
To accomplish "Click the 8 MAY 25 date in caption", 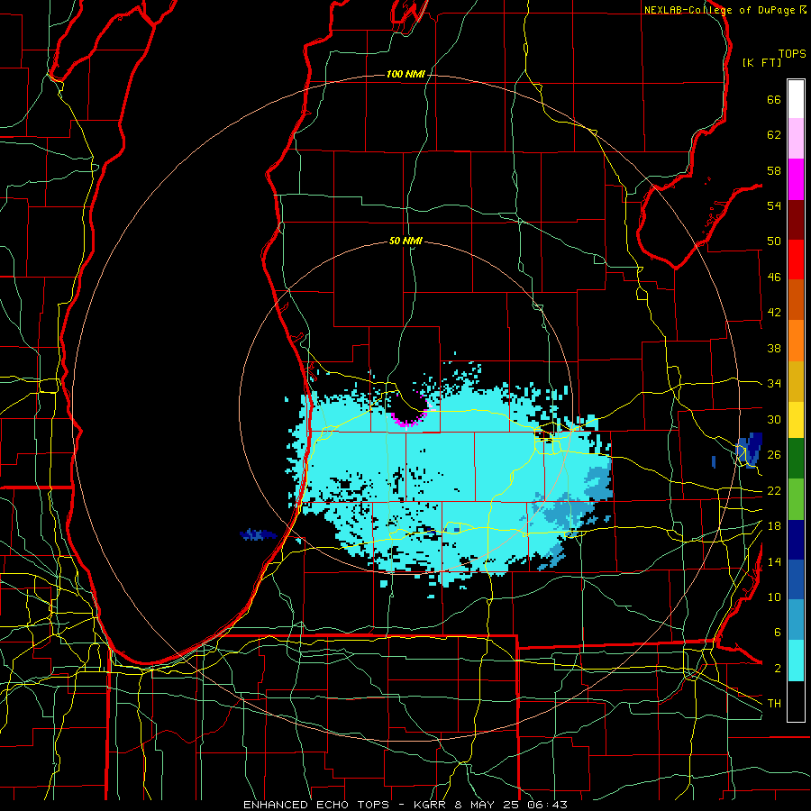I will click(x=488, y=805).
